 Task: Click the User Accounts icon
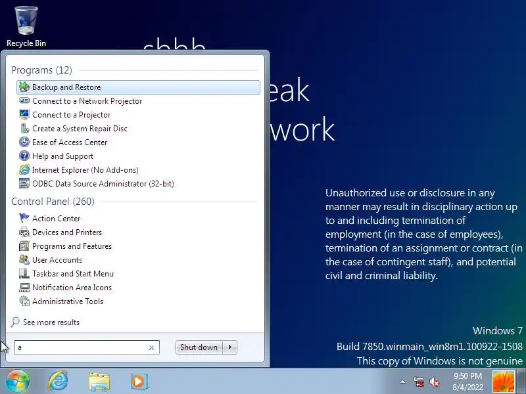coord(24,259)
